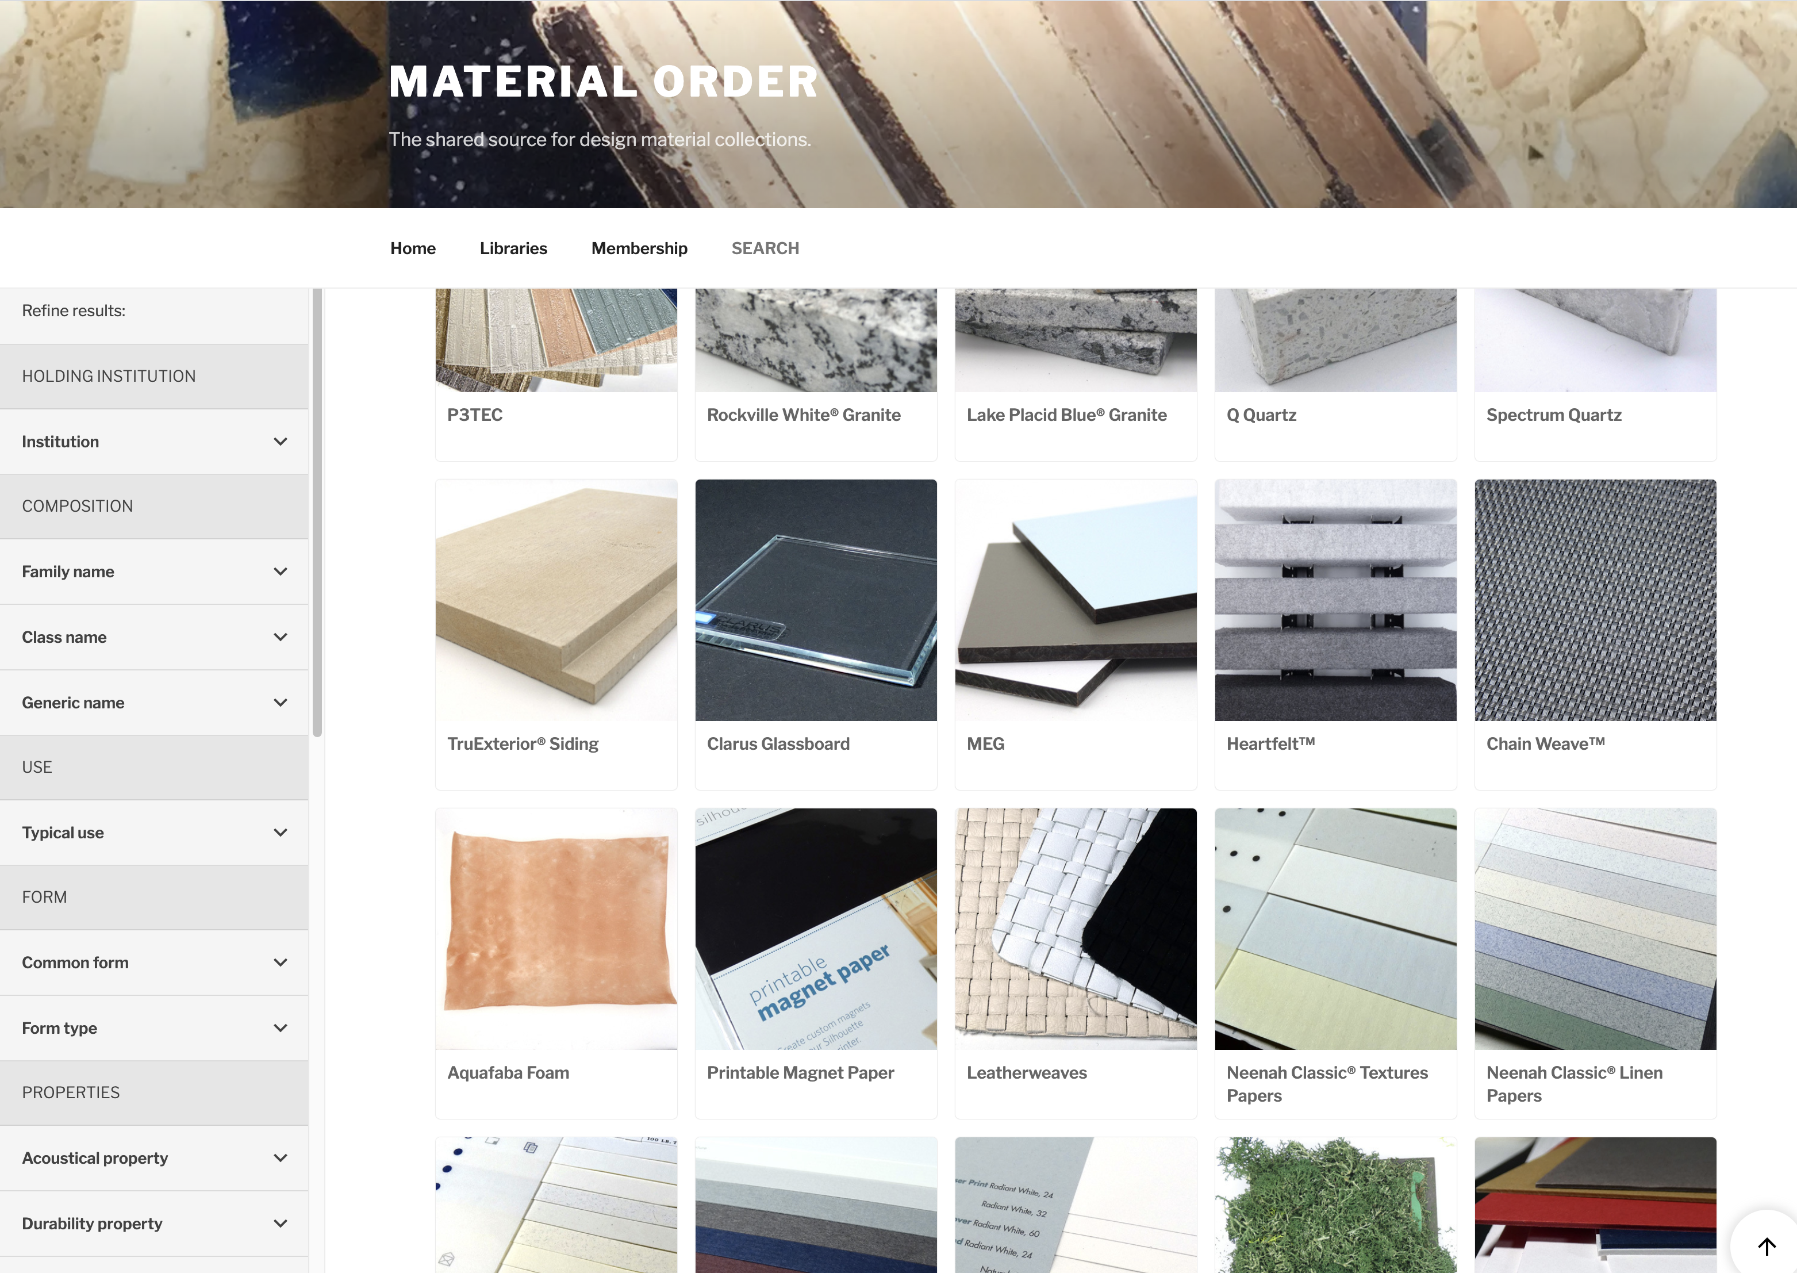Screen dimensions: 1797x1273
Task: Select the Neenah Classic Textures Papers thumbnail
Action: pos(1335,929)
